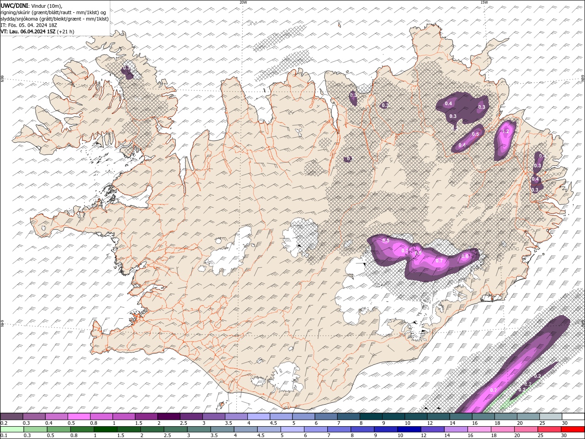Click the UWC/DINI title text

click(x=14, y=5)
